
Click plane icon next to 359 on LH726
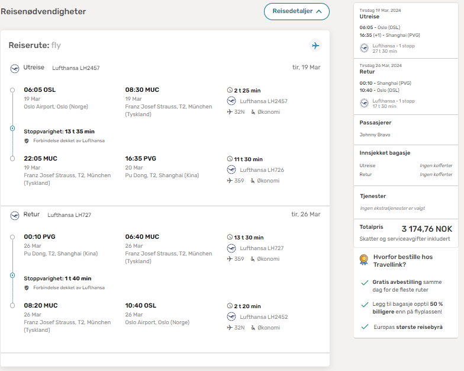click(230, 180)
